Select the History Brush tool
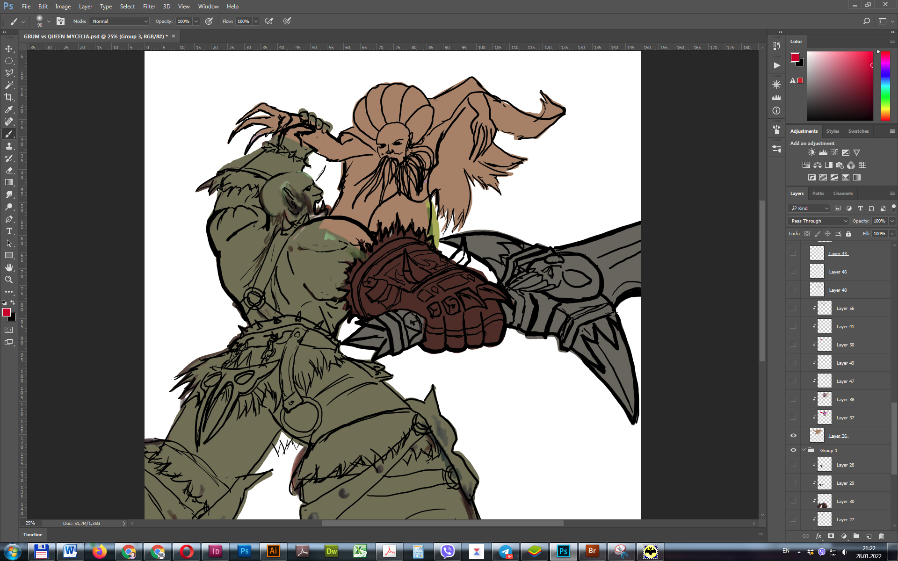The height and width of the screenshot is (561, 898). coord(9,158)
